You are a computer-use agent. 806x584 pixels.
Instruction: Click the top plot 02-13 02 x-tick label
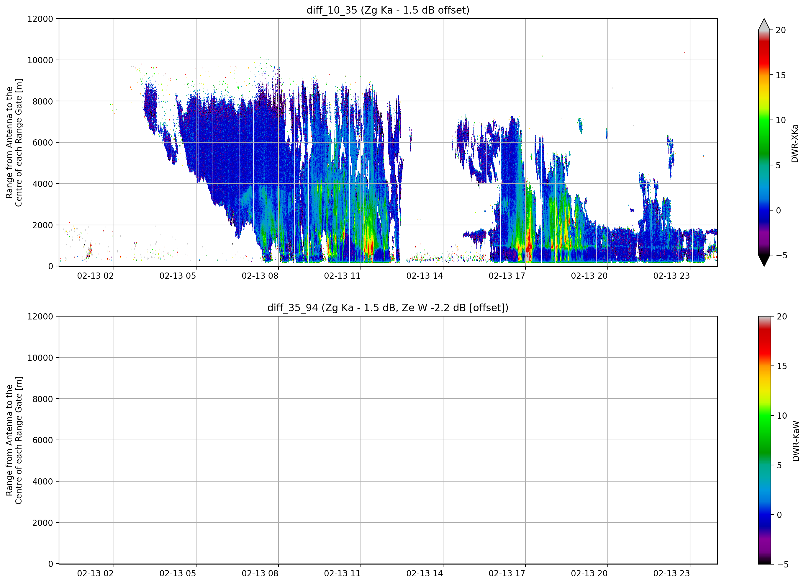[x=95, y=276]
